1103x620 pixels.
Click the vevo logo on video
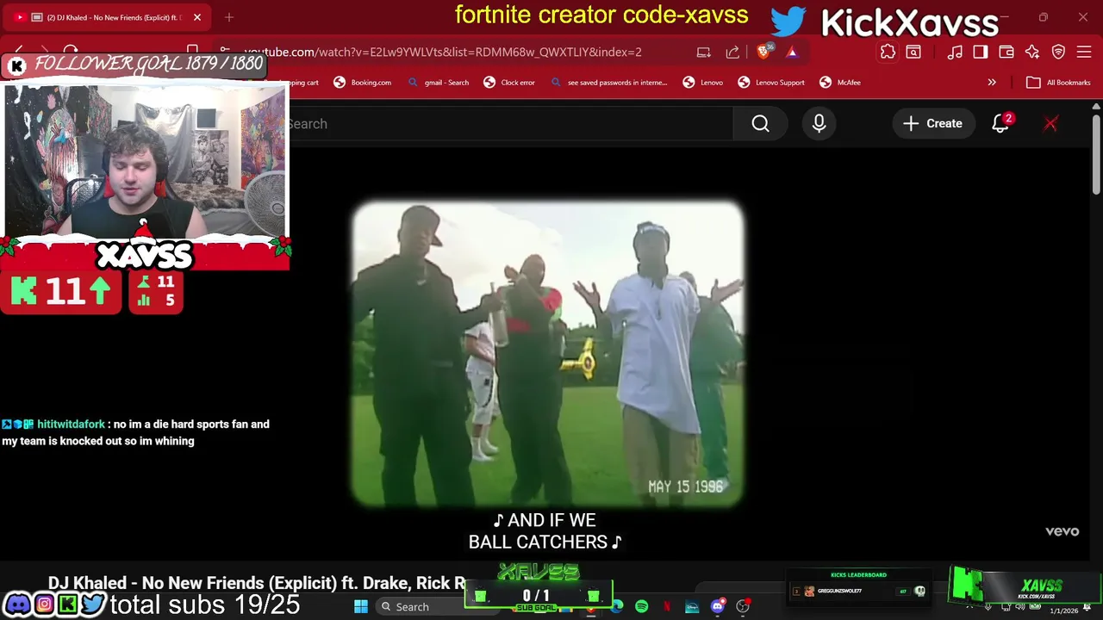coord(1062,531)
